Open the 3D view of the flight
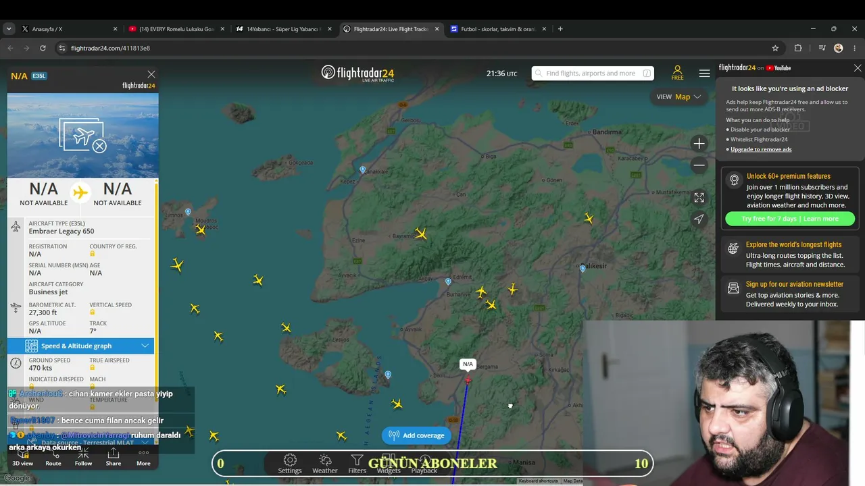Image resolution: width=865 pixels, height=486 pixels. [22, 458]
